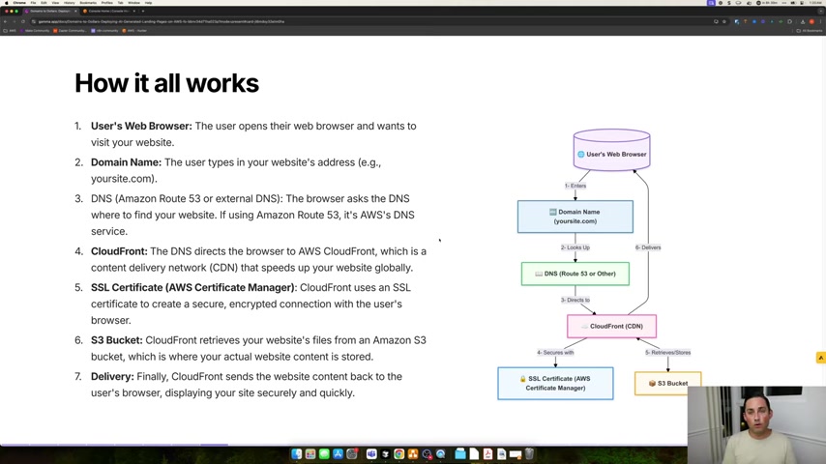Open the Trash from the Dock
This screenshot has height=464, width=826.
(529, 454)
